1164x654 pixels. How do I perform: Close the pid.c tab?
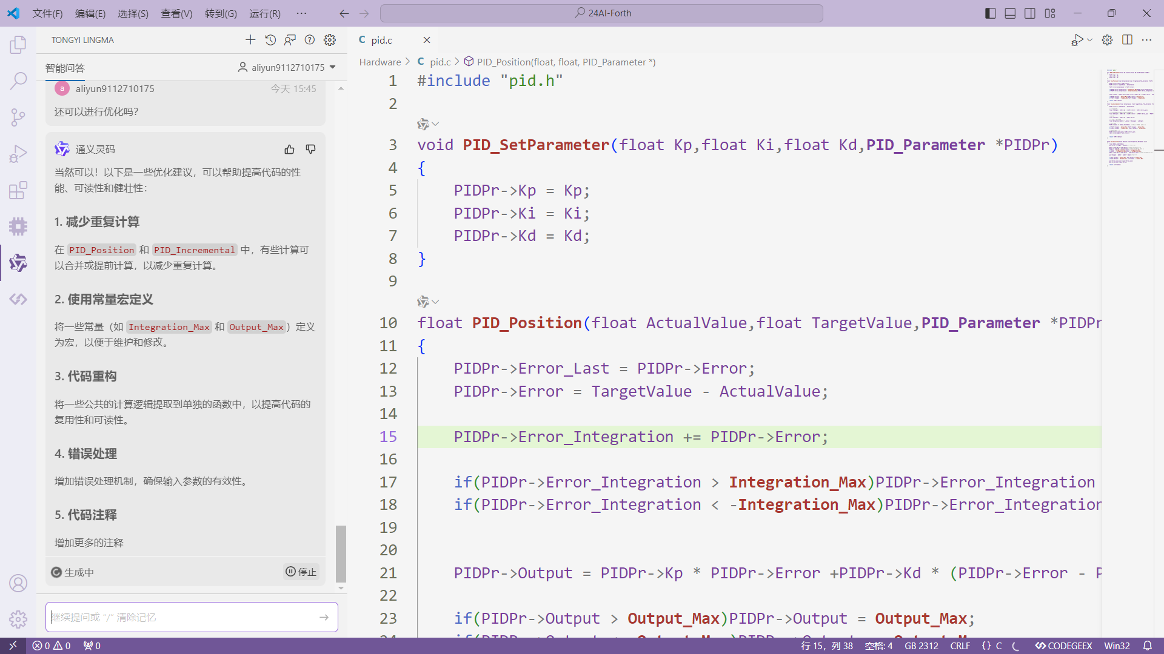[426, 40]
